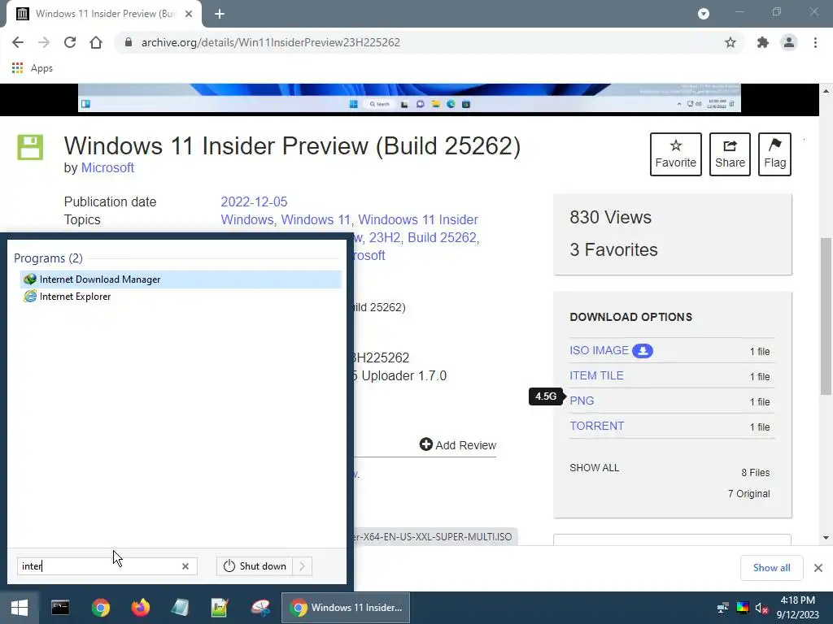Show all downloads in download bar

pyautogui.click(x=771, y=568)
